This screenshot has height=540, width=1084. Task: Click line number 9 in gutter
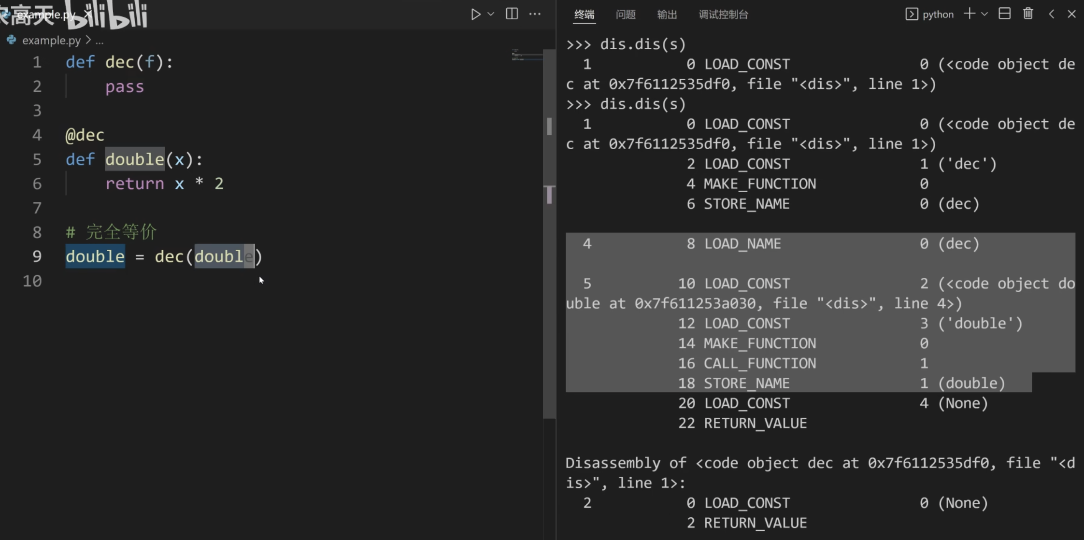point(37,256)
